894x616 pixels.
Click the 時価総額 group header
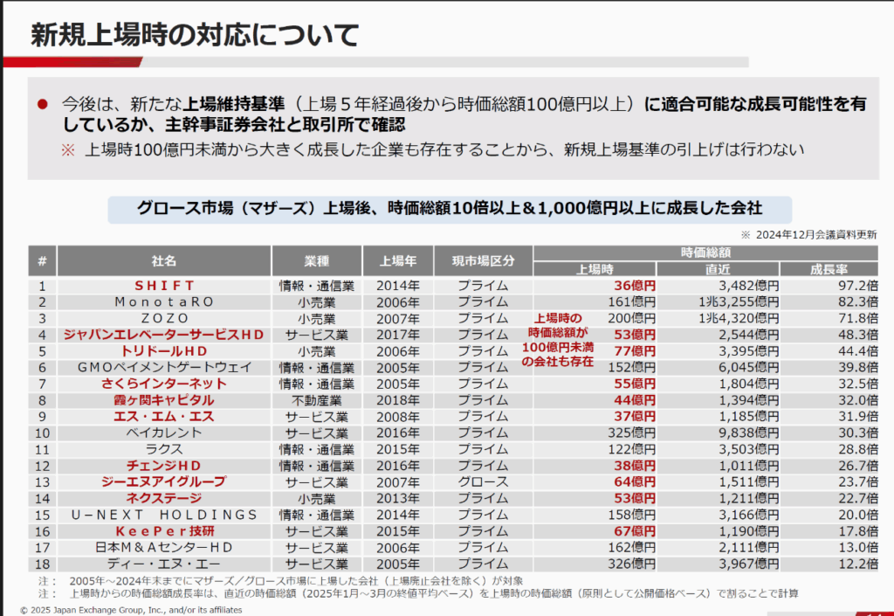pyautogui.click(x=705, y=253)
